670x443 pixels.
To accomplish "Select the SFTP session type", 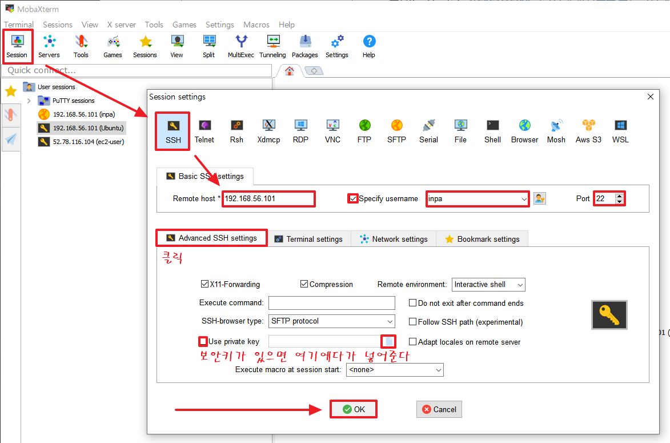I will pos(396,131).
